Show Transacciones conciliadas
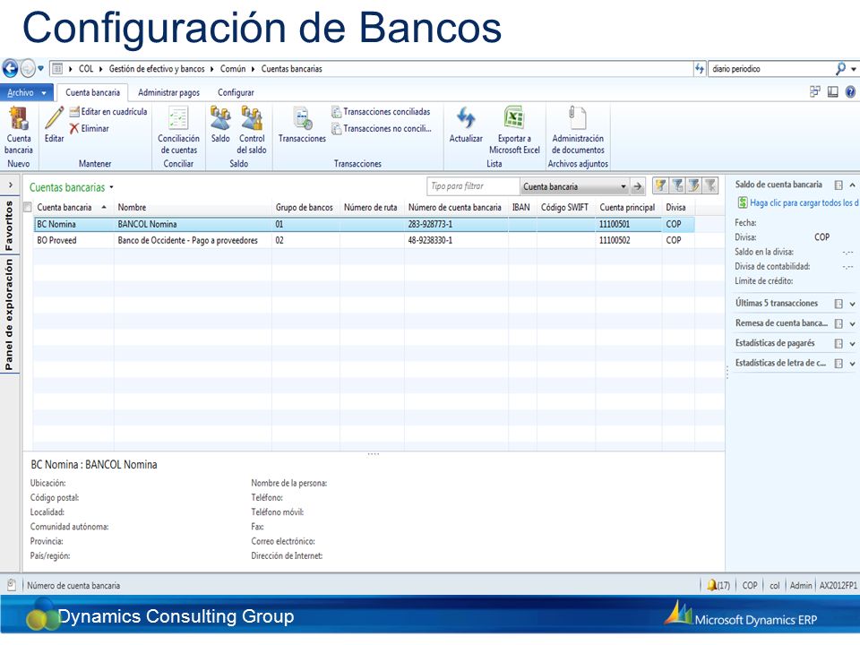Viewport: 860px width, 645px height. pos(382,112)
